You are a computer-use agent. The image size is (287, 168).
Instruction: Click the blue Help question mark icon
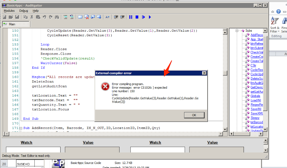(x=278, y=11)
